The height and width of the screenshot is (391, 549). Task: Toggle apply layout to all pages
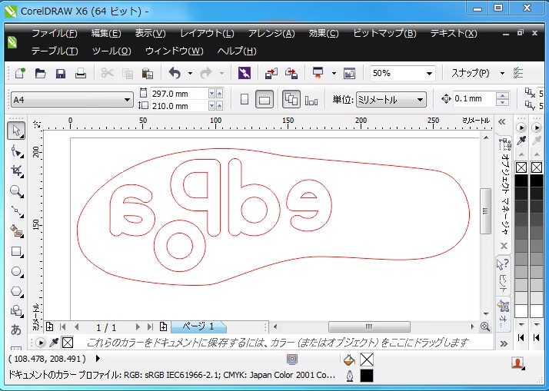(x=291, y=100)
